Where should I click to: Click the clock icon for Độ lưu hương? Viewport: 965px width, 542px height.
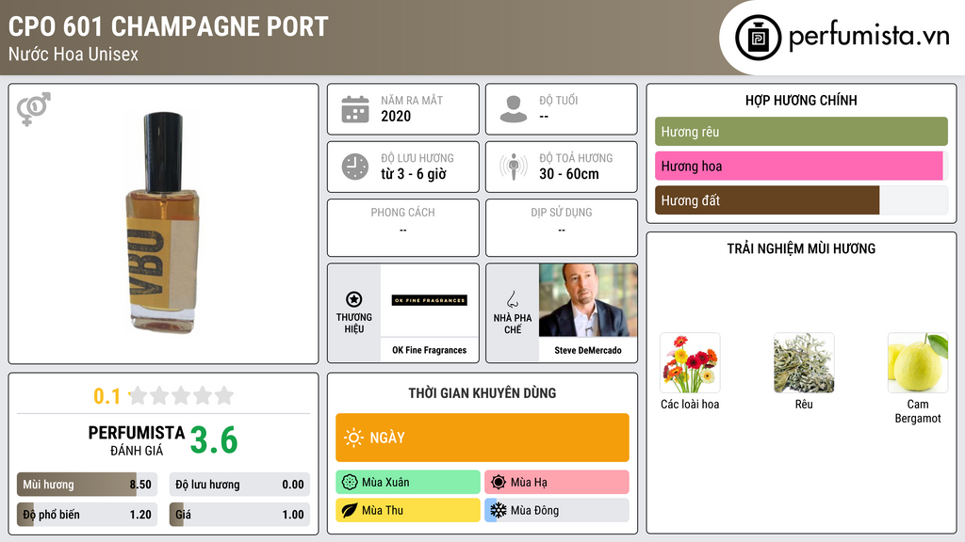click(x=355, y=167)
